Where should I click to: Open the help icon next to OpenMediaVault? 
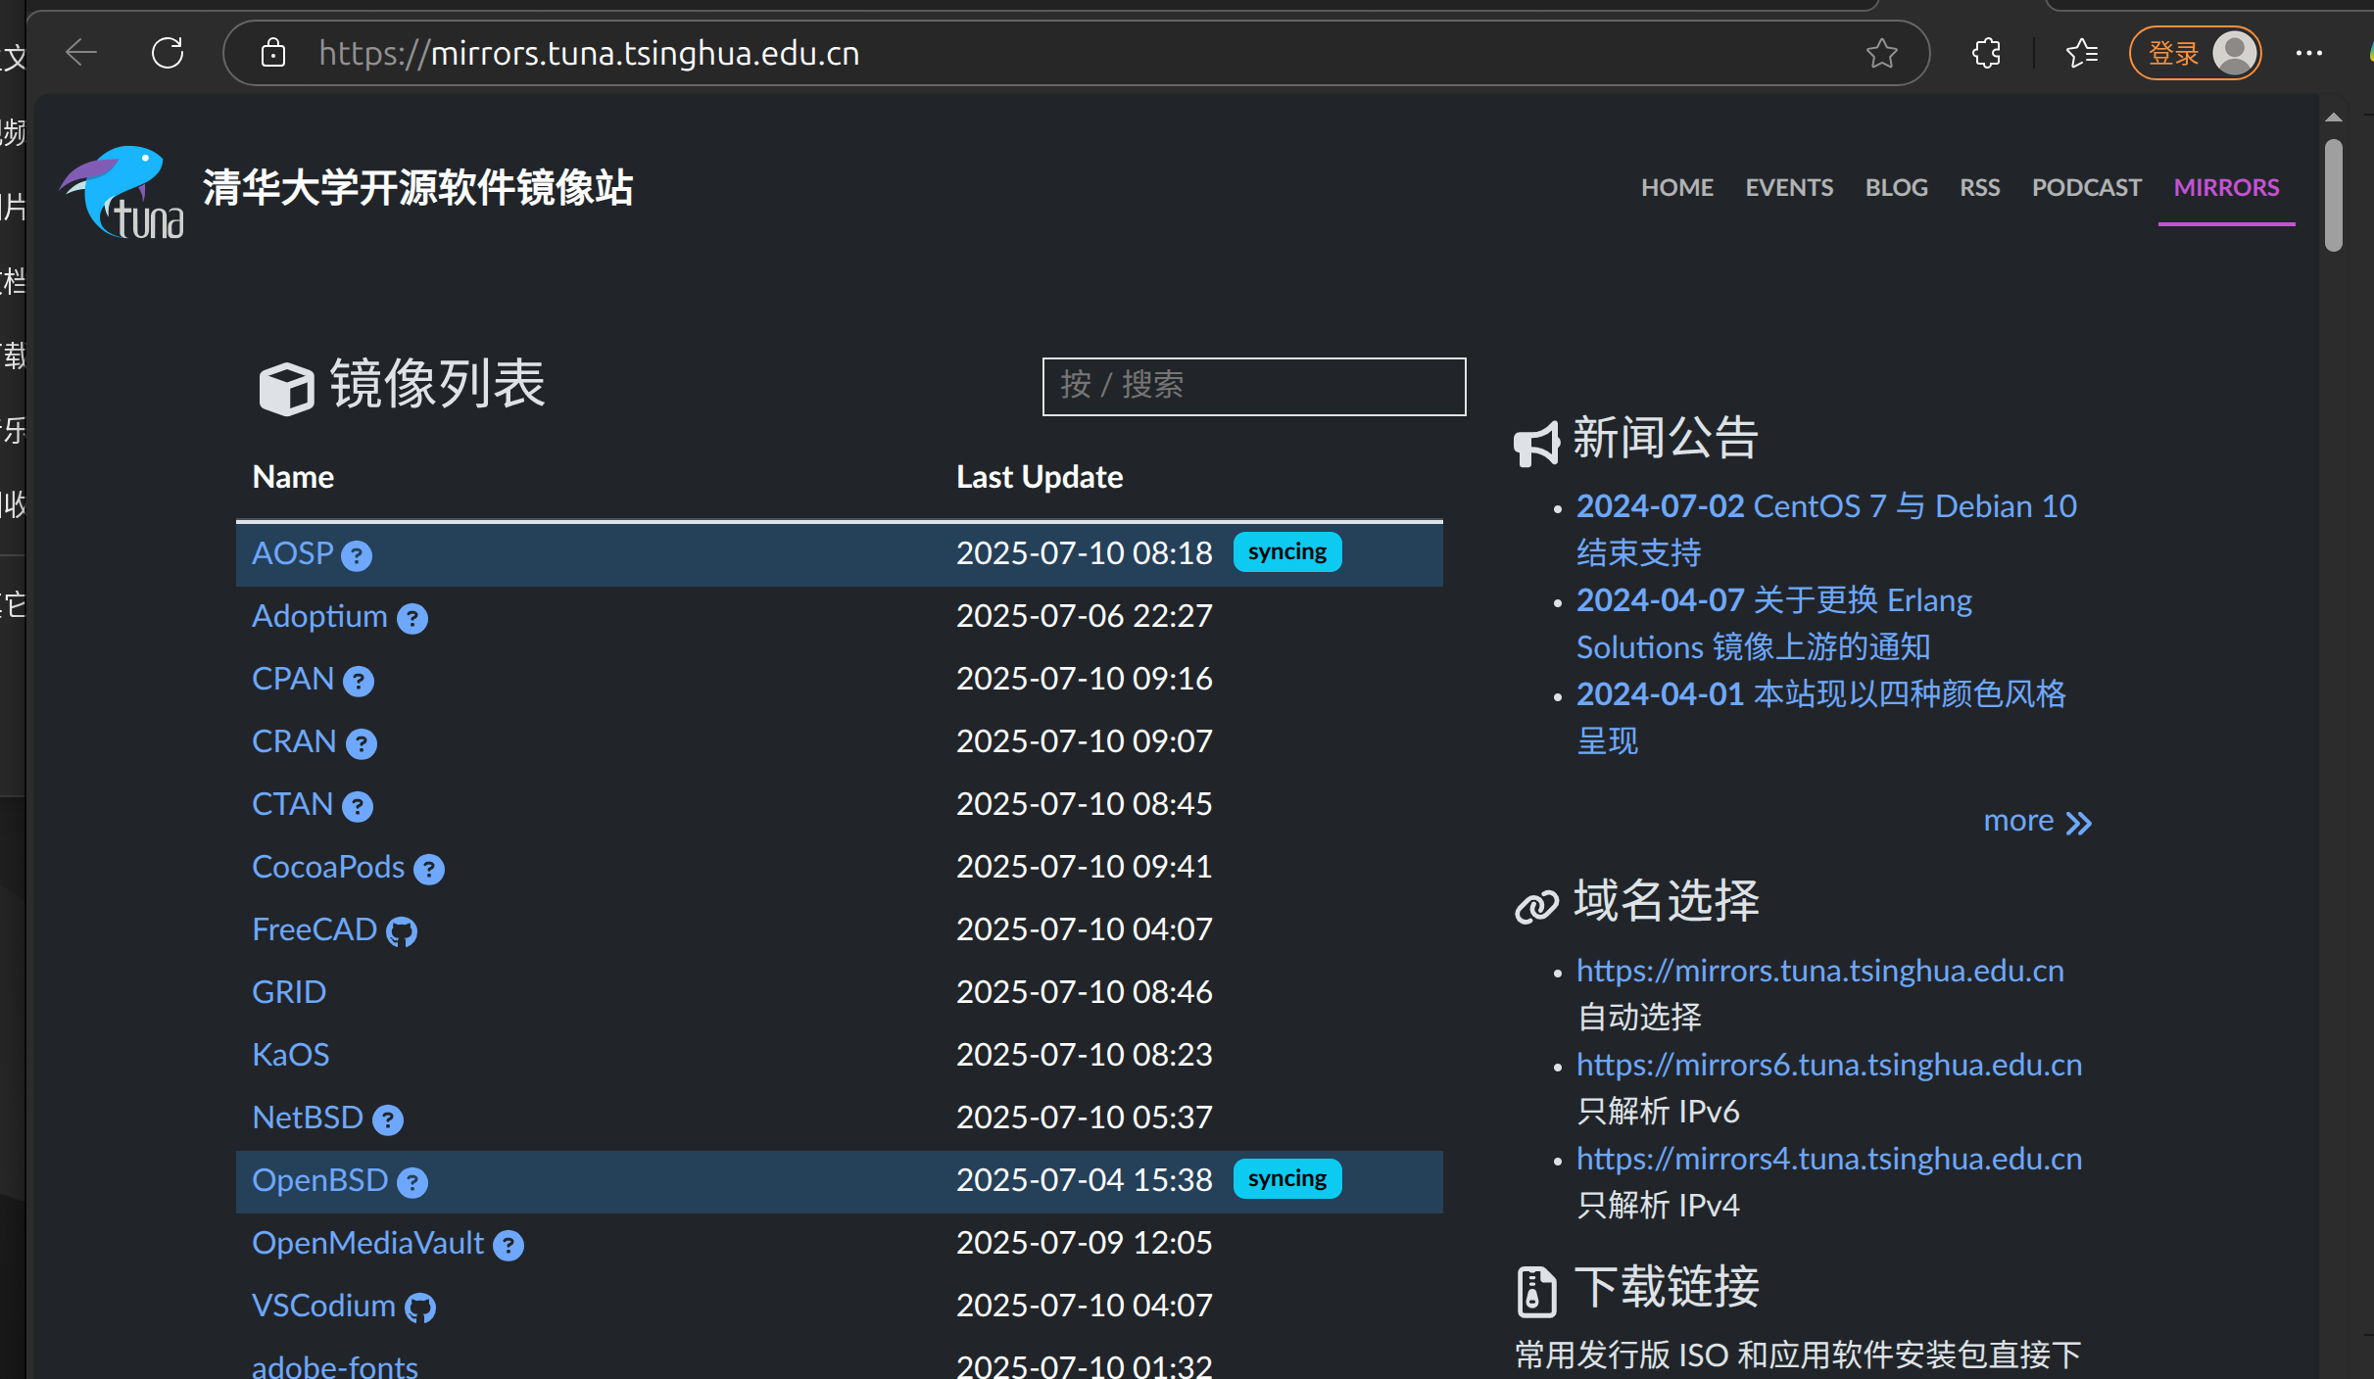509,1246
